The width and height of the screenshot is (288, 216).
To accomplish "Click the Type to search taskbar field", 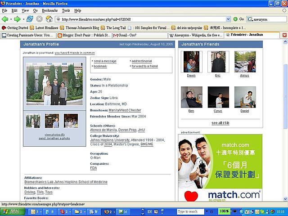I will [191, 211].
